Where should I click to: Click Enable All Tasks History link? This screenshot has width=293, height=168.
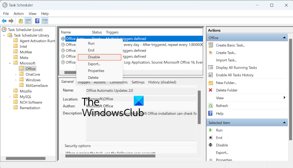pos(235,75)
